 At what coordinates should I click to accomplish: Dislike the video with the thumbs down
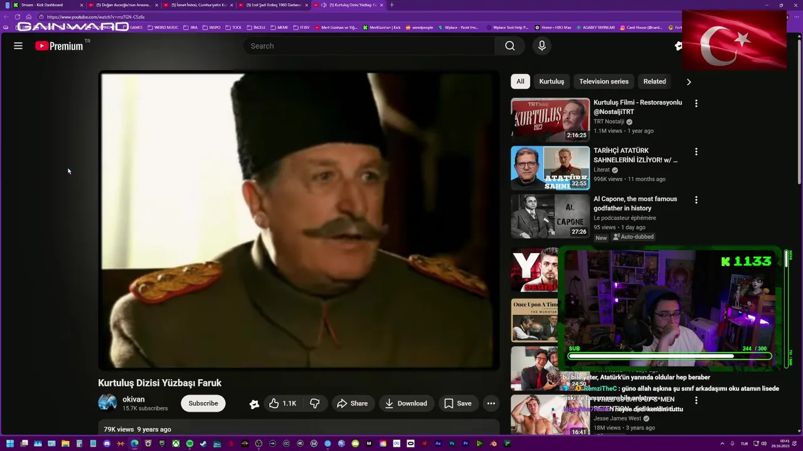[315, 403]
